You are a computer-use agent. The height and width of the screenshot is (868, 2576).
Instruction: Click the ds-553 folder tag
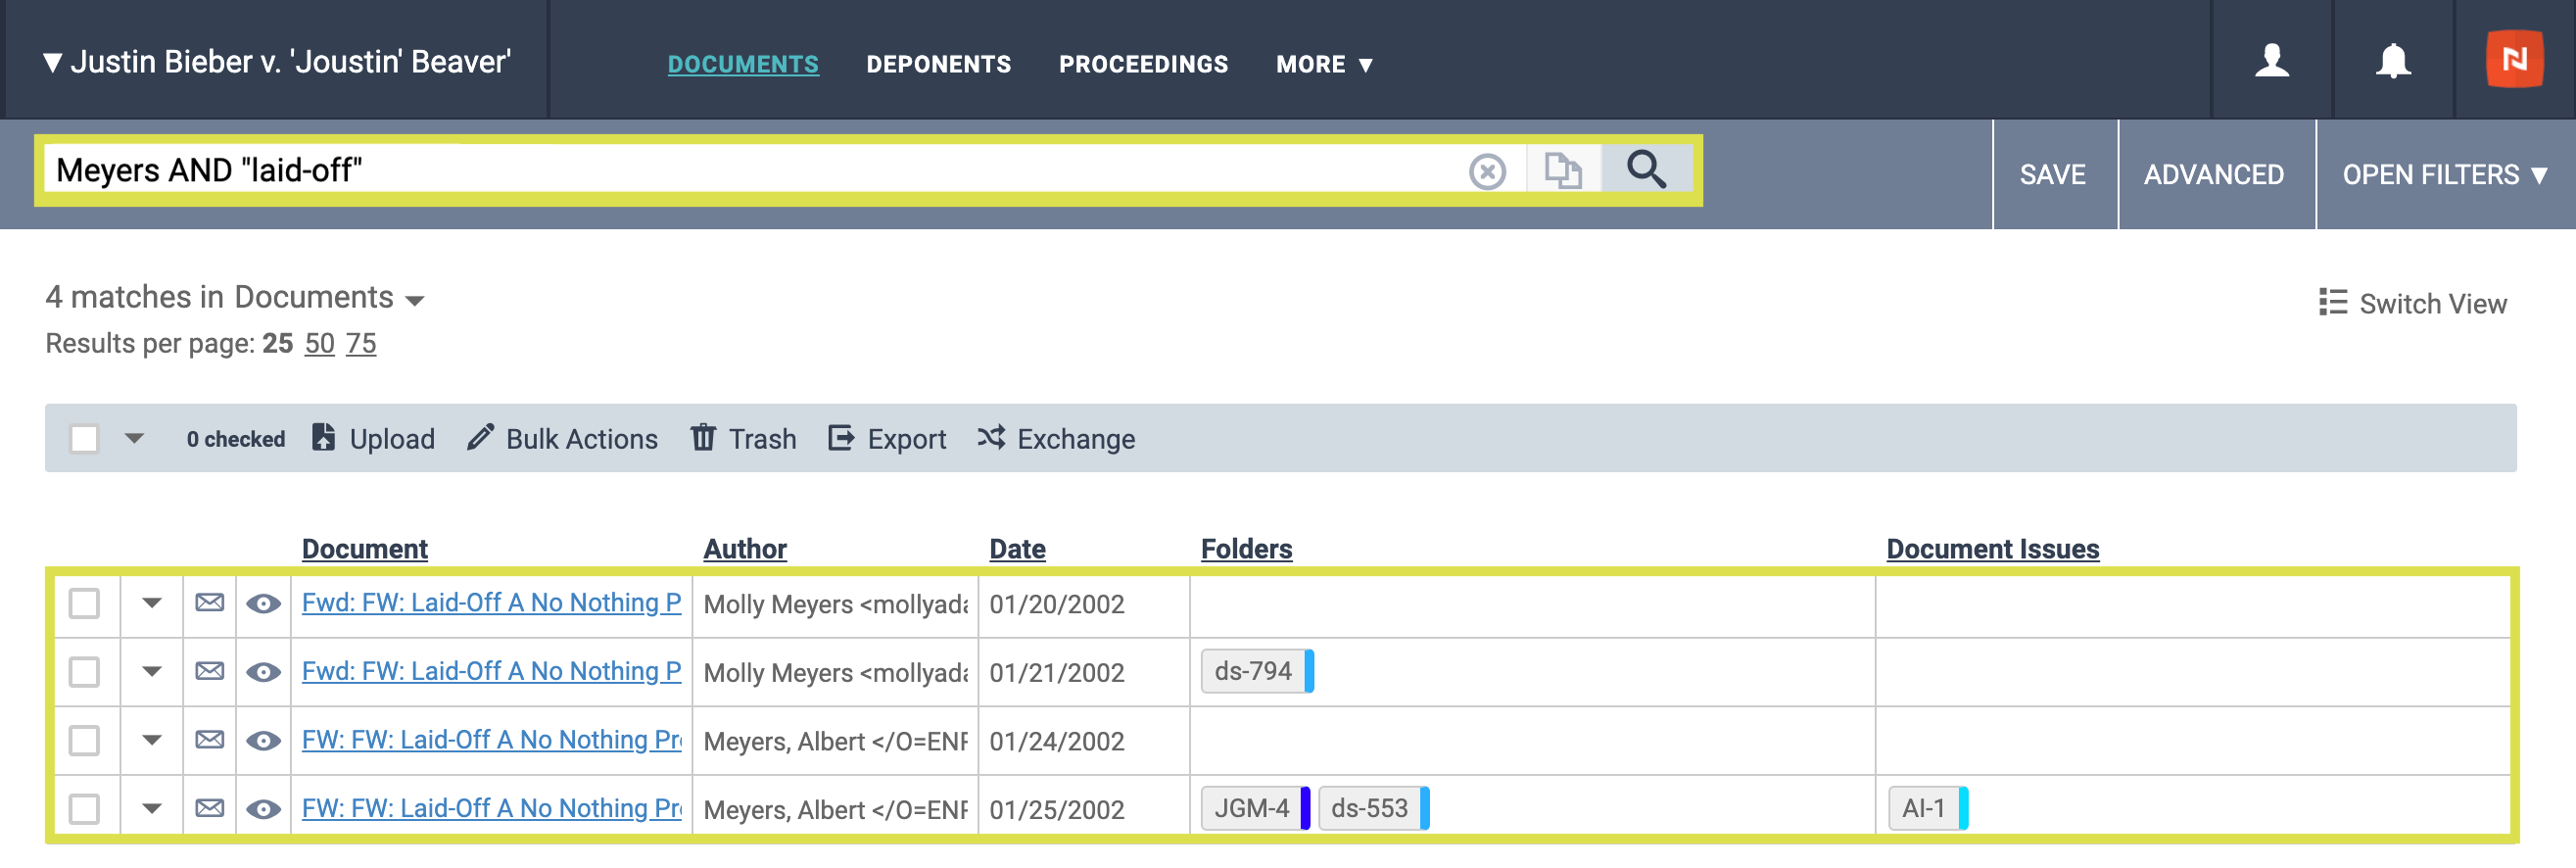(x=1374, y=808)
